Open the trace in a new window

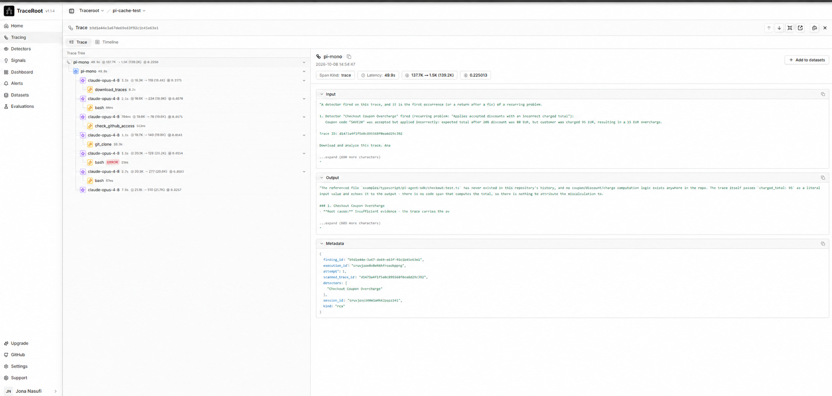point(800,28)
